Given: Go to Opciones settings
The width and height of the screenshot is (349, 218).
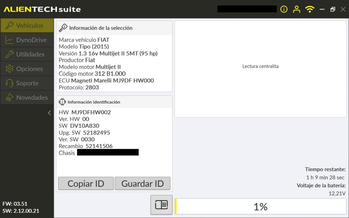Looking at the screenshot, I should pos(27,69).
